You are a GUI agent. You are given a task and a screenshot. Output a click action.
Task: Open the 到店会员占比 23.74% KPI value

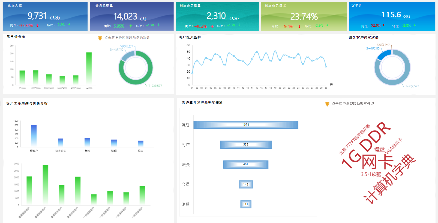click(304, 17)
